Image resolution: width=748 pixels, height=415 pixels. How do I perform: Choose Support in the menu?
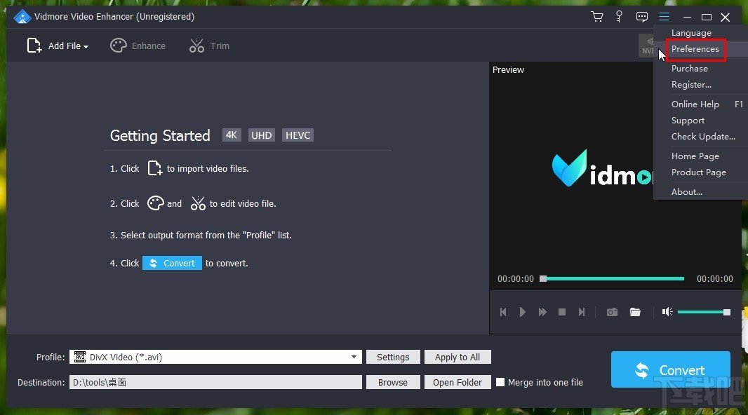click(x=688, y=121)
